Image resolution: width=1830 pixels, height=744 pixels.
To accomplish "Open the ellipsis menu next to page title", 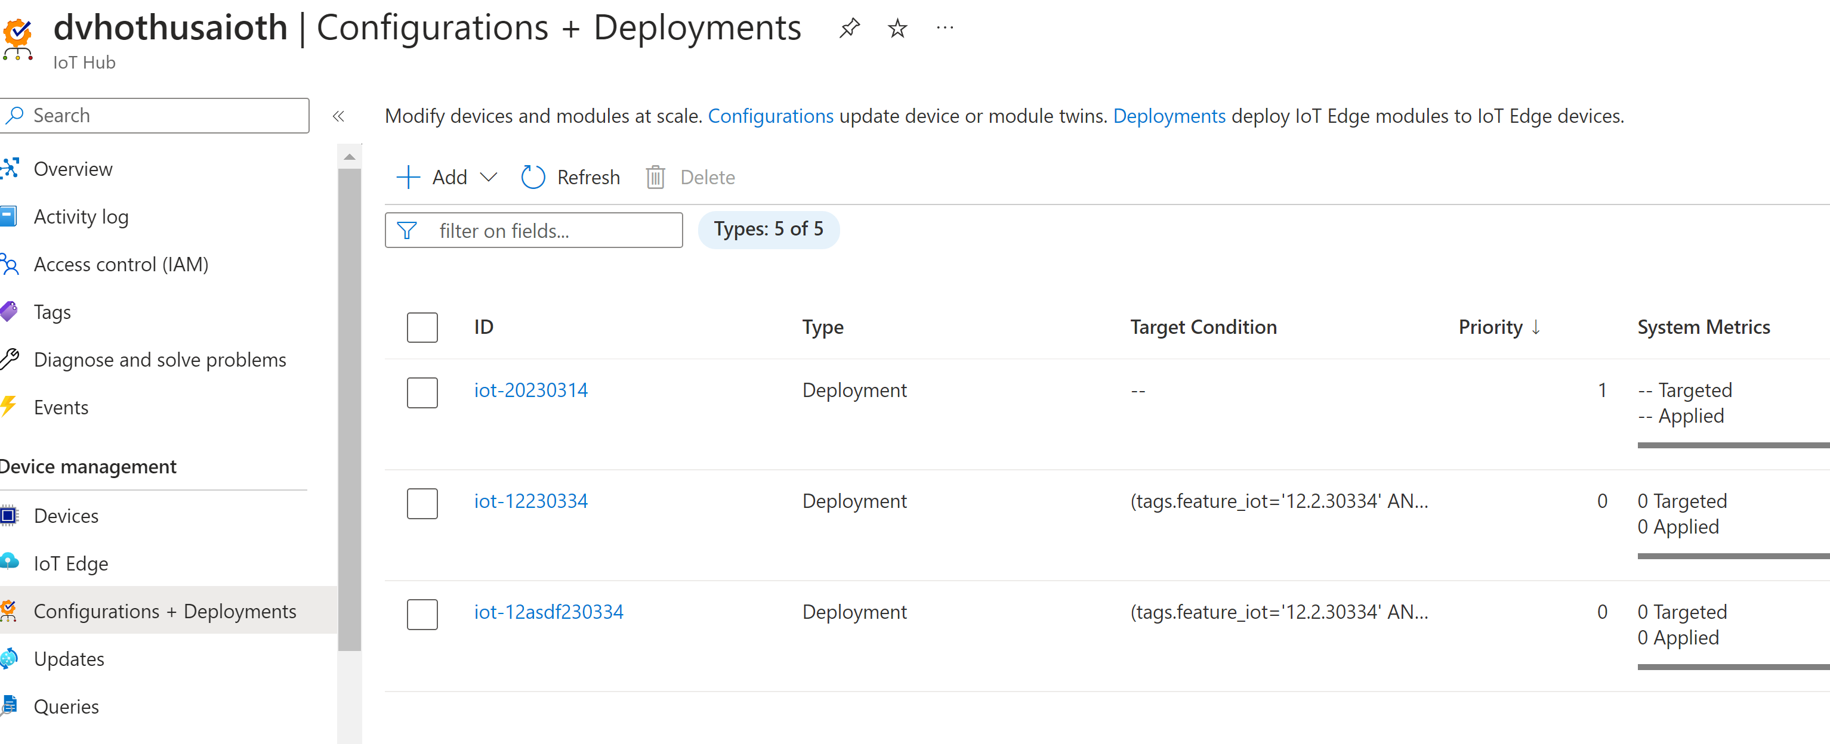I will tap(945, 27).
